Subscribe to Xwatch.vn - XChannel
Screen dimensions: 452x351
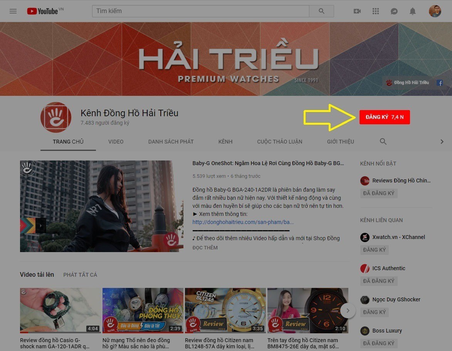375,250
